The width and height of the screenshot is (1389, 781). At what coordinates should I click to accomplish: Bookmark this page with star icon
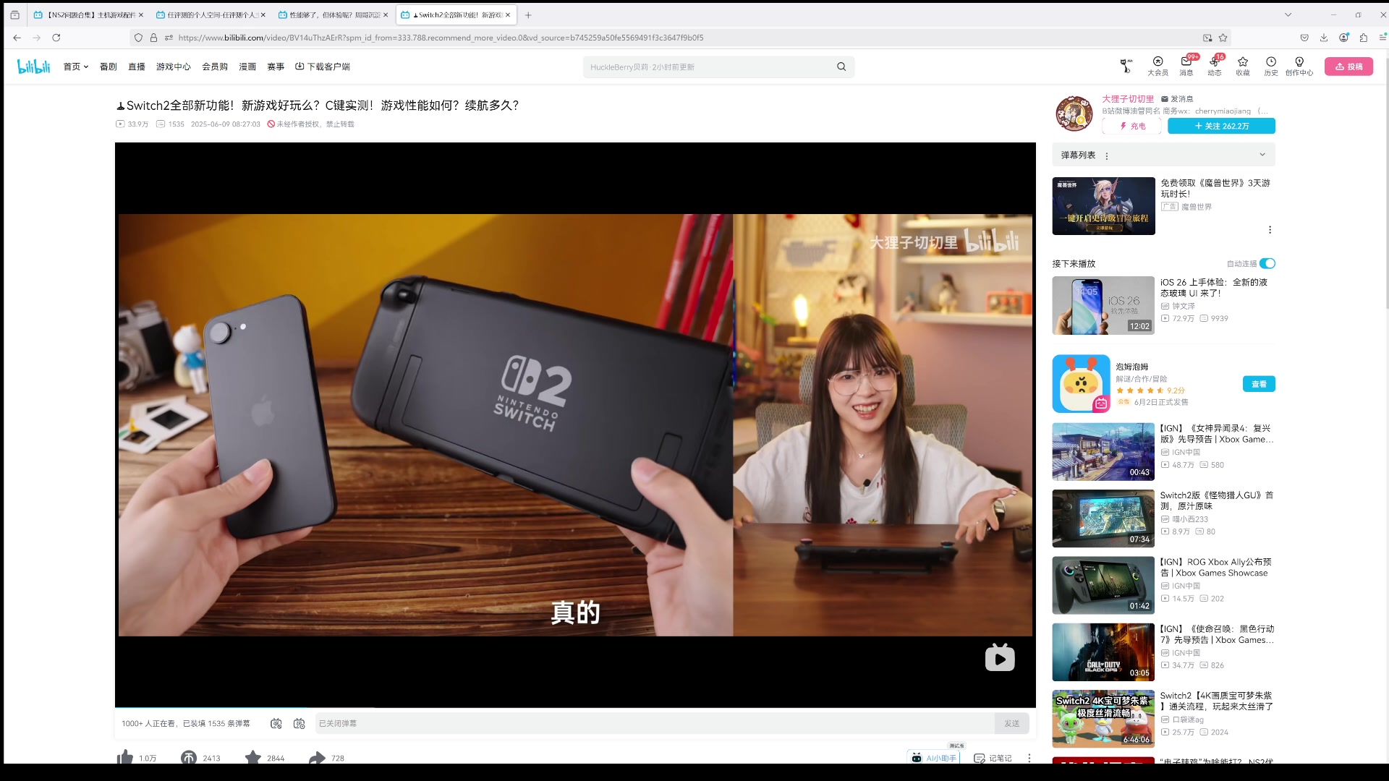(1223, 38)
